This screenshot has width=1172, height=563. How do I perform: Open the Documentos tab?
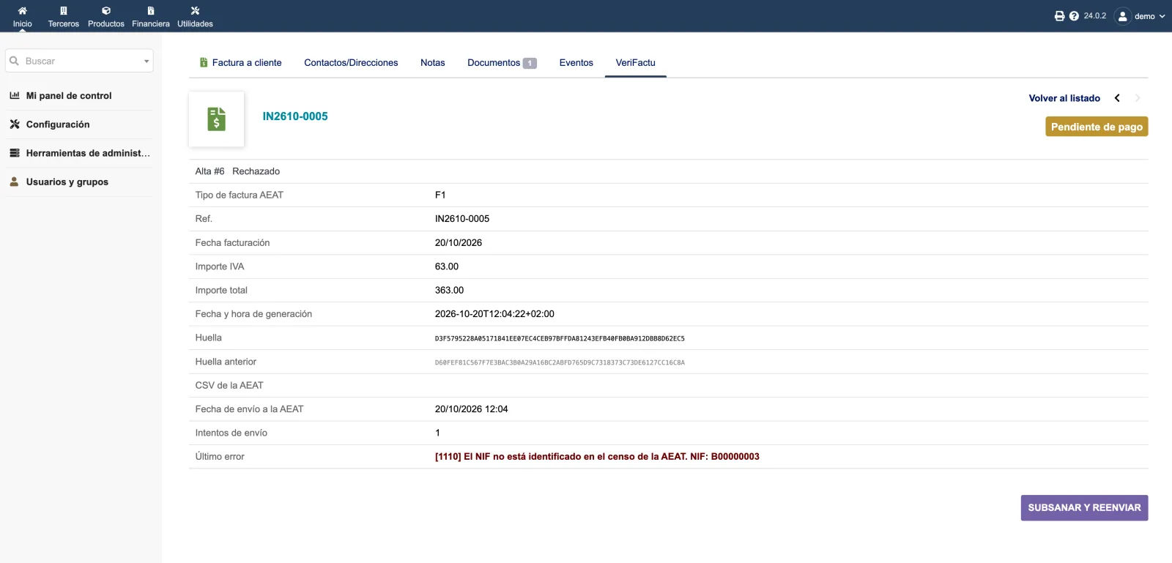tap(502, 63)
